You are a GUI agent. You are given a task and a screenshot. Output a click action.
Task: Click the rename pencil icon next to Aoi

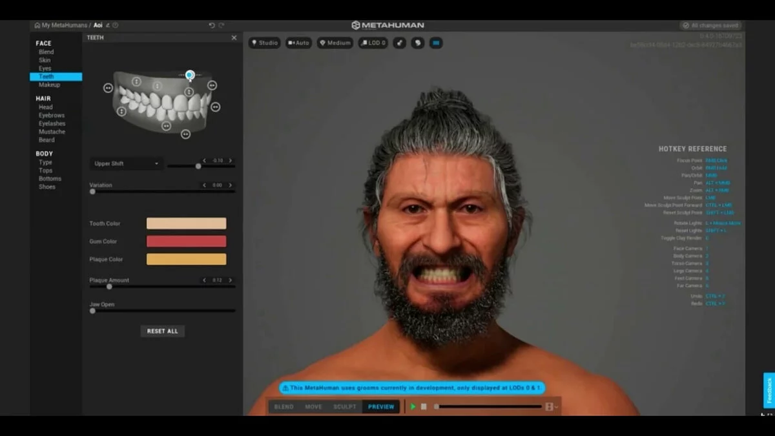pyautogui.click(x=108, y=25)
